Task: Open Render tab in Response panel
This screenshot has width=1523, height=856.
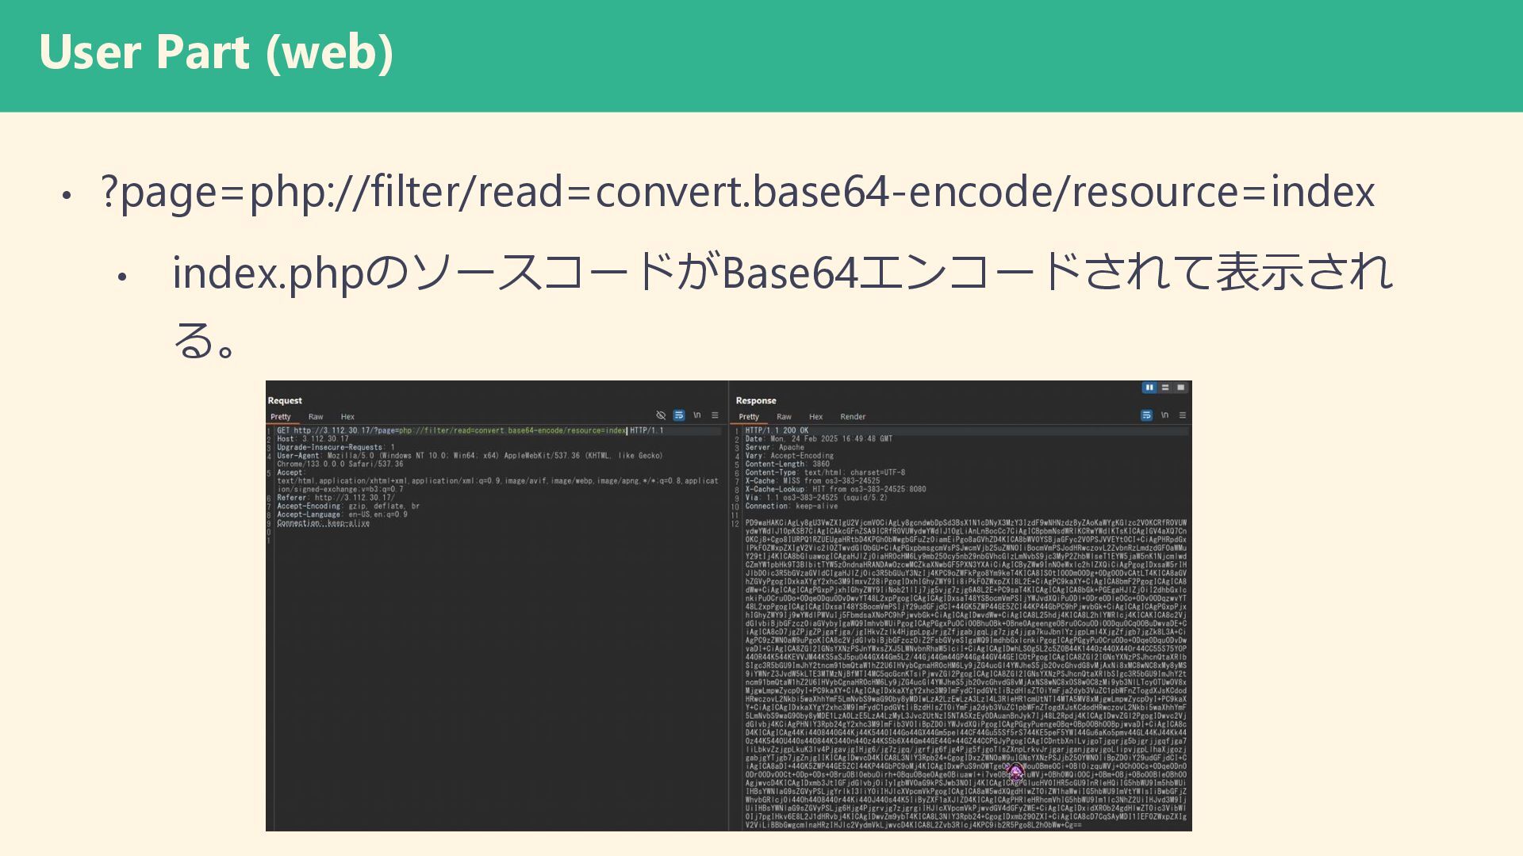Action: point(853,417)
